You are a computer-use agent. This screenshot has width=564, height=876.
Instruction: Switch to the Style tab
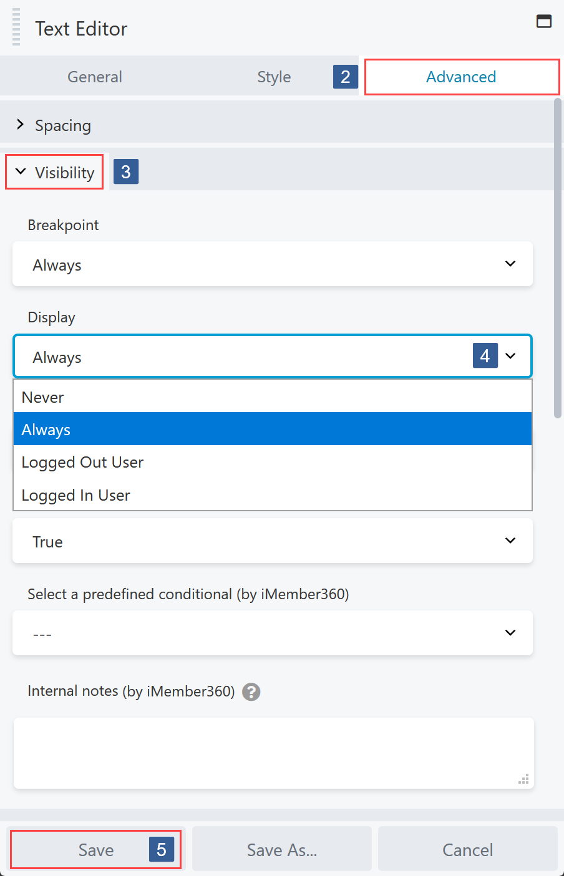[274, 76]
